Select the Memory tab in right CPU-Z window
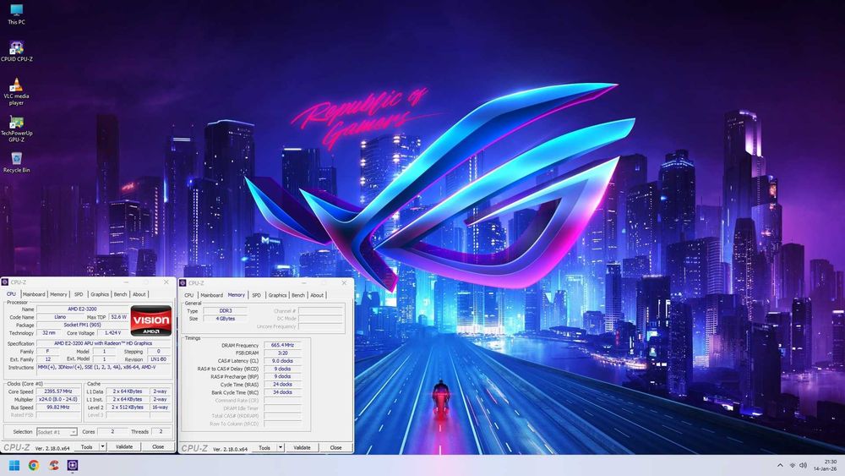This screenshot has height=476, width=845. 236,295
